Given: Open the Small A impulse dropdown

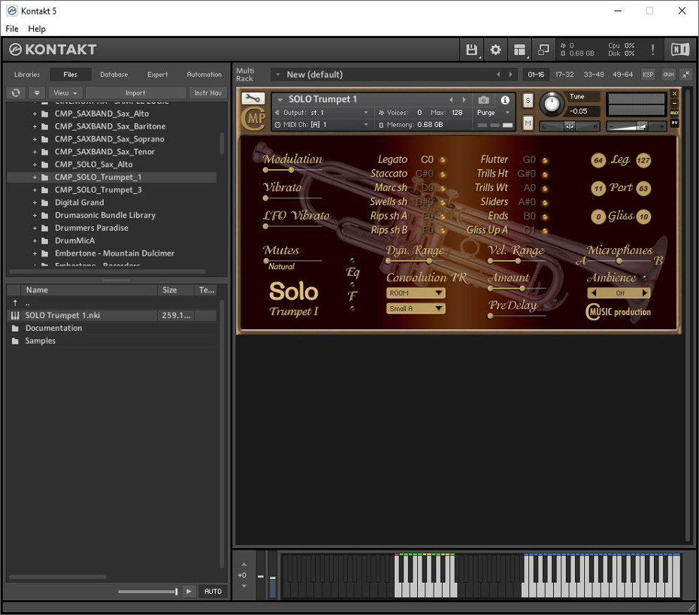Looking at the screenshot, I should 416,308.
